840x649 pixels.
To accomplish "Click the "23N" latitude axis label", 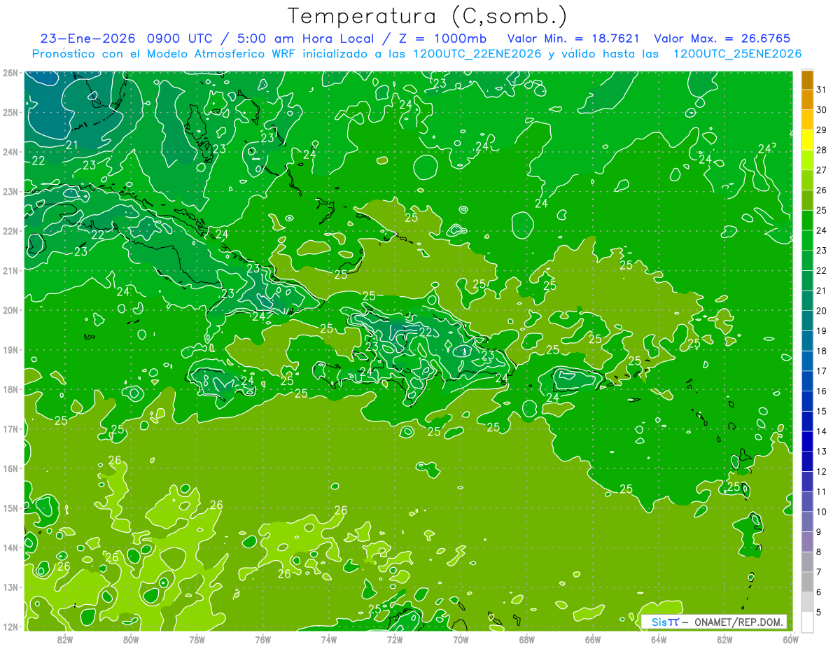I will 10,192.
